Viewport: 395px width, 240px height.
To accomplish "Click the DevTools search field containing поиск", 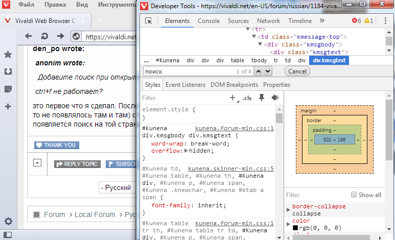I will click(x=198, y=71).
